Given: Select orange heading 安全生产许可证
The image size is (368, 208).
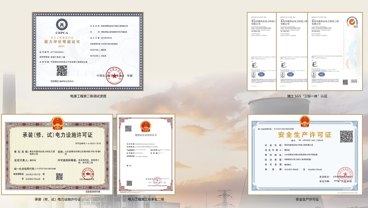Looking at the screenshot, I should [x=305, y=135].
